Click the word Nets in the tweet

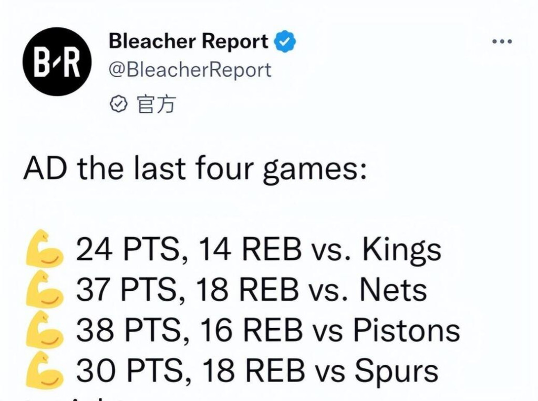point(394,290)
